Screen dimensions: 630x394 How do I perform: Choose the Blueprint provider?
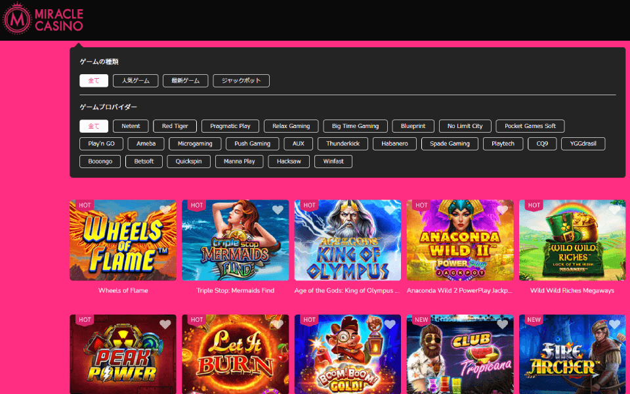pos(413,126)
